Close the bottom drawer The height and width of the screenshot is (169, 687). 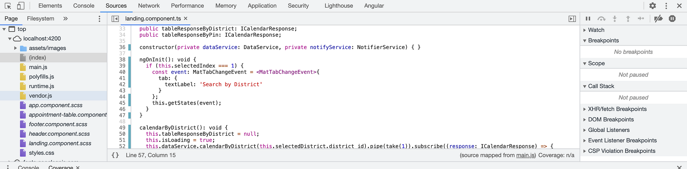click(679, 167)
